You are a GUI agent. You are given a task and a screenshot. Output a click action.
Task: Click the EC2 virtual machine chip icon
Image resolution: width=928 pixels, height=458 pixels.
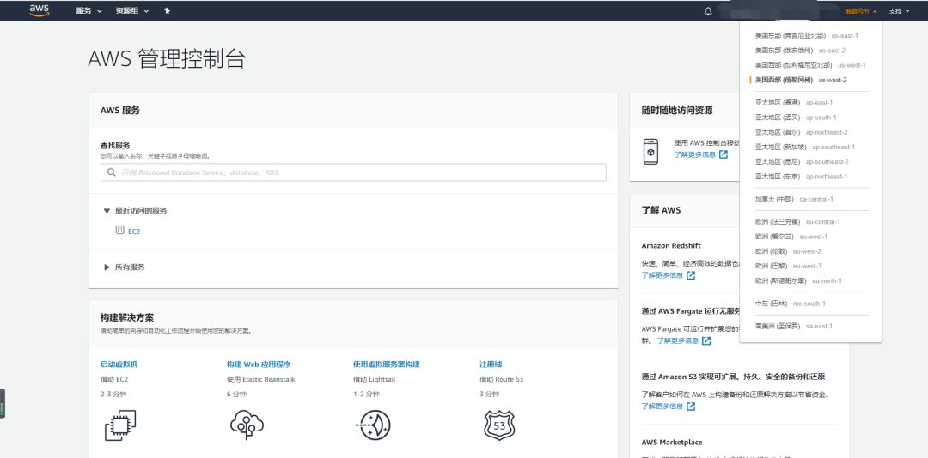[x=120, y=425]
